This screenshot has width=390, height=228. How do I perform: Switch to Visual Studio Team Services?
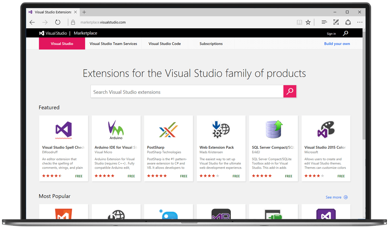pos(114,43)
